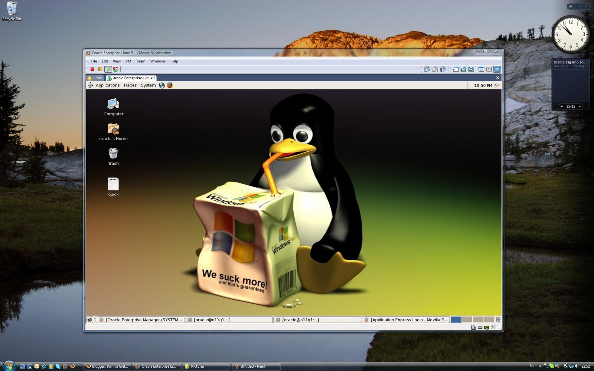The height and width of the screenshot is (371, 594).
Task: Click the NL language indicator
Action: [x=532, y=366]
